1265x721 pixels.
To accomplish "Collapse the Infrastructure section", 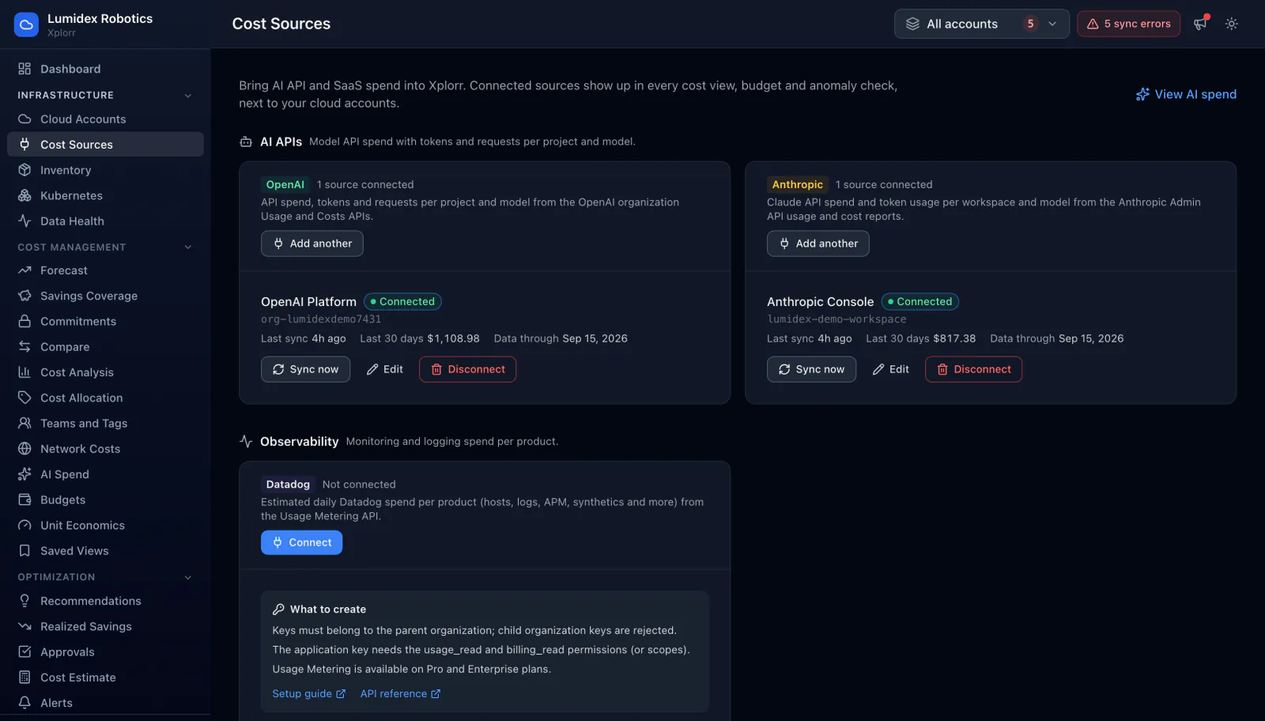I will [x=188, y=95].
